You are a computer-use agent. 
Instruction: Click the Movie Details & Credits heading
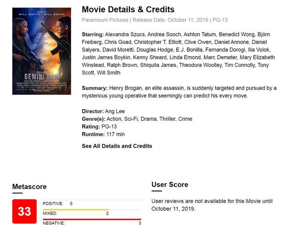point(128,9)
